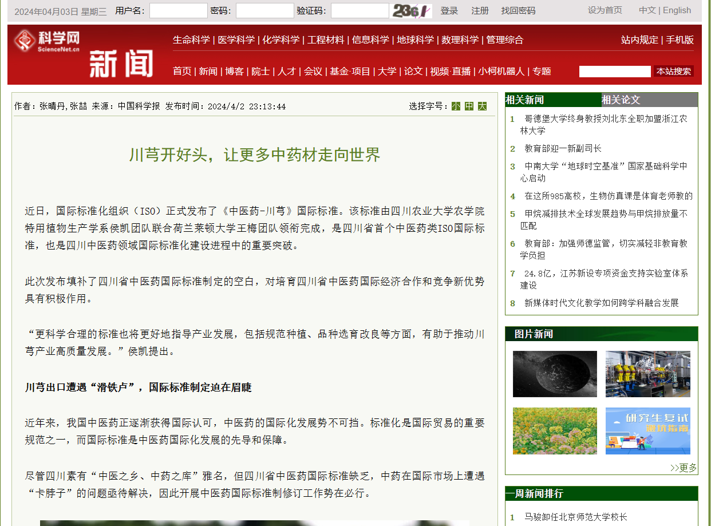Expand more picture news via >>更多
Screen dimensions: 711x526
coord(684,468)
